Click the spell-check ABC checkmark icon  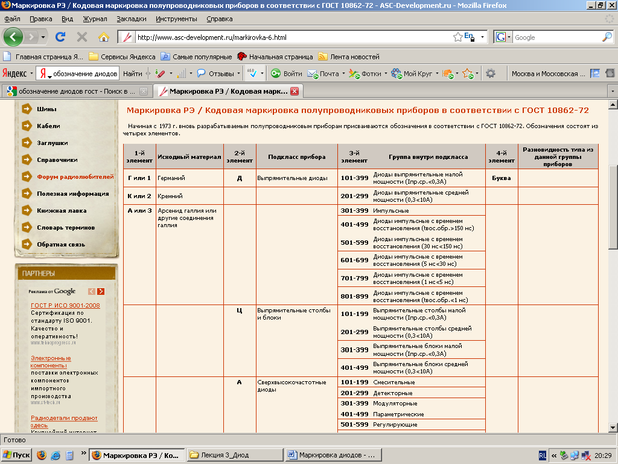pyautogui.click(x=252, y=73)
